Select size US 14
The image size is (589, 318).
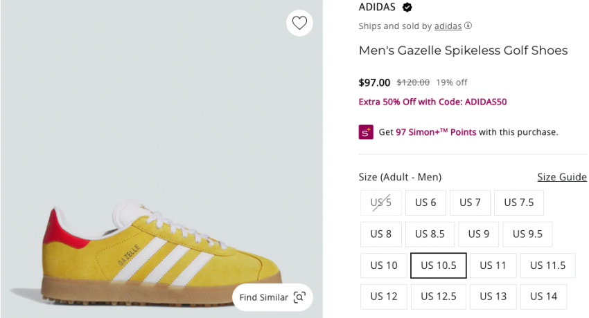pos(544,297)
